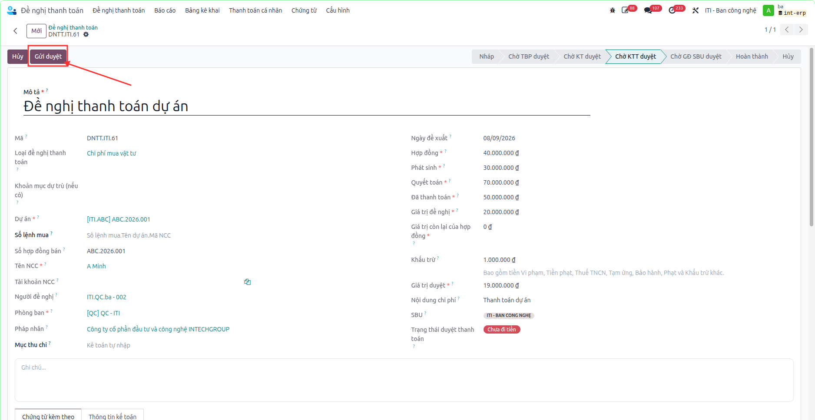Viewport: 815px width, 420px height.
Task: Open the conversations chat icon
Action: [x=648, y=10]
